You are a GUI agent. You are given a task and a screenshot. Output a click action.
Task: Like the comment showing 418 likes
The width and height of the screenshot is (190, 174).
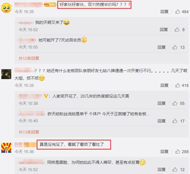(177, 85)
